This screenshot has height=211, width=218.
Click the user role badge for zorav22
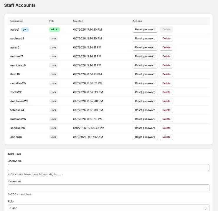pos(53,92)
